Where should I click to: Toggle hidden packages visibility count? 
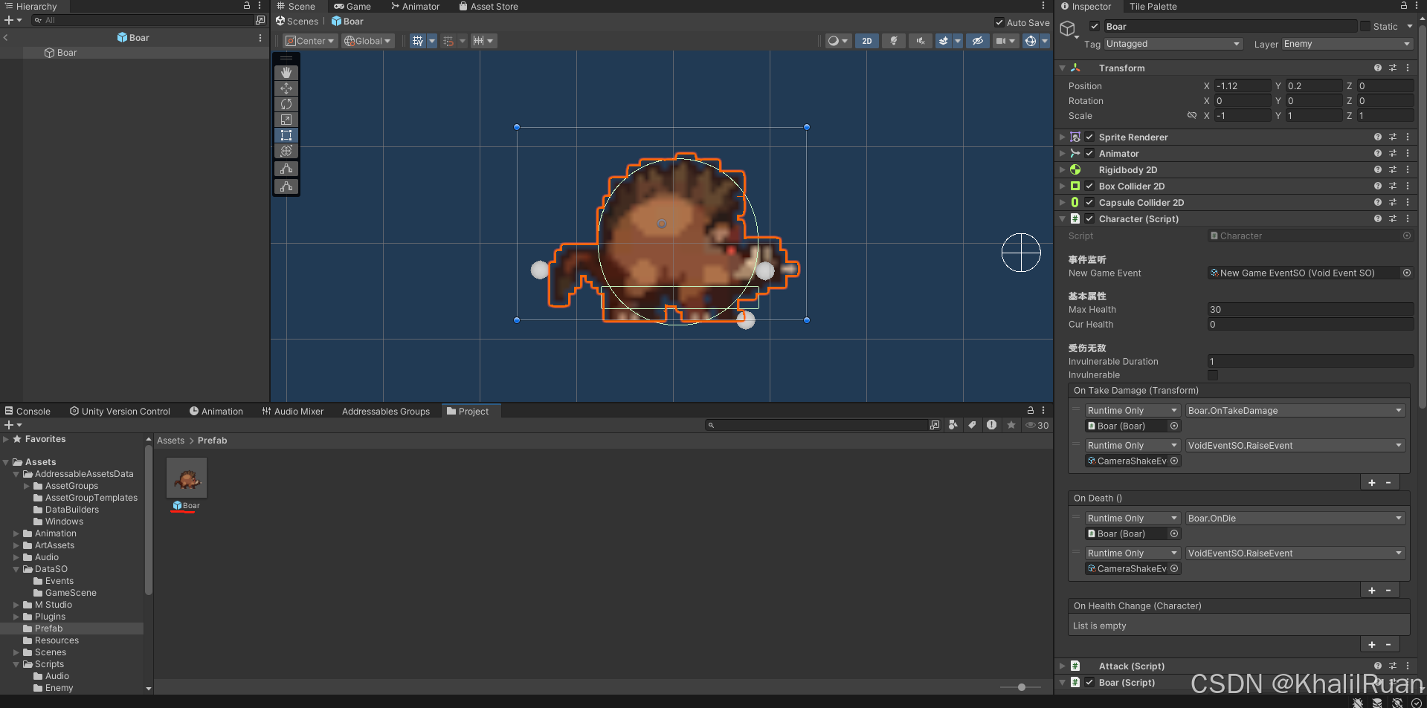(x=1037, y=425)
